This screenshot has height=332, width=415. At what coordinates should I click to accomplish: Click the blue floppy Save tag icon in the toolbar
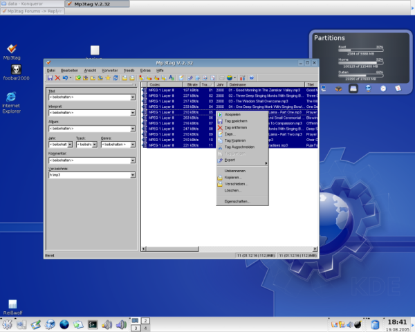coord(50,78)
